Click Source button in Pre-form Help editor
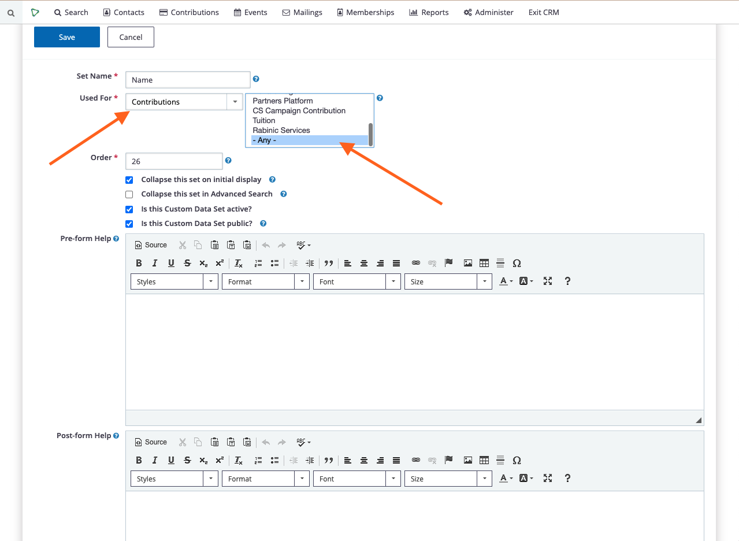Screen dimensions: 739x541 point(151,245)
